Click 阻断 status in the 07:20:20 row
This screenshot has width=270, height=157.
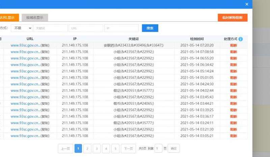234,45
